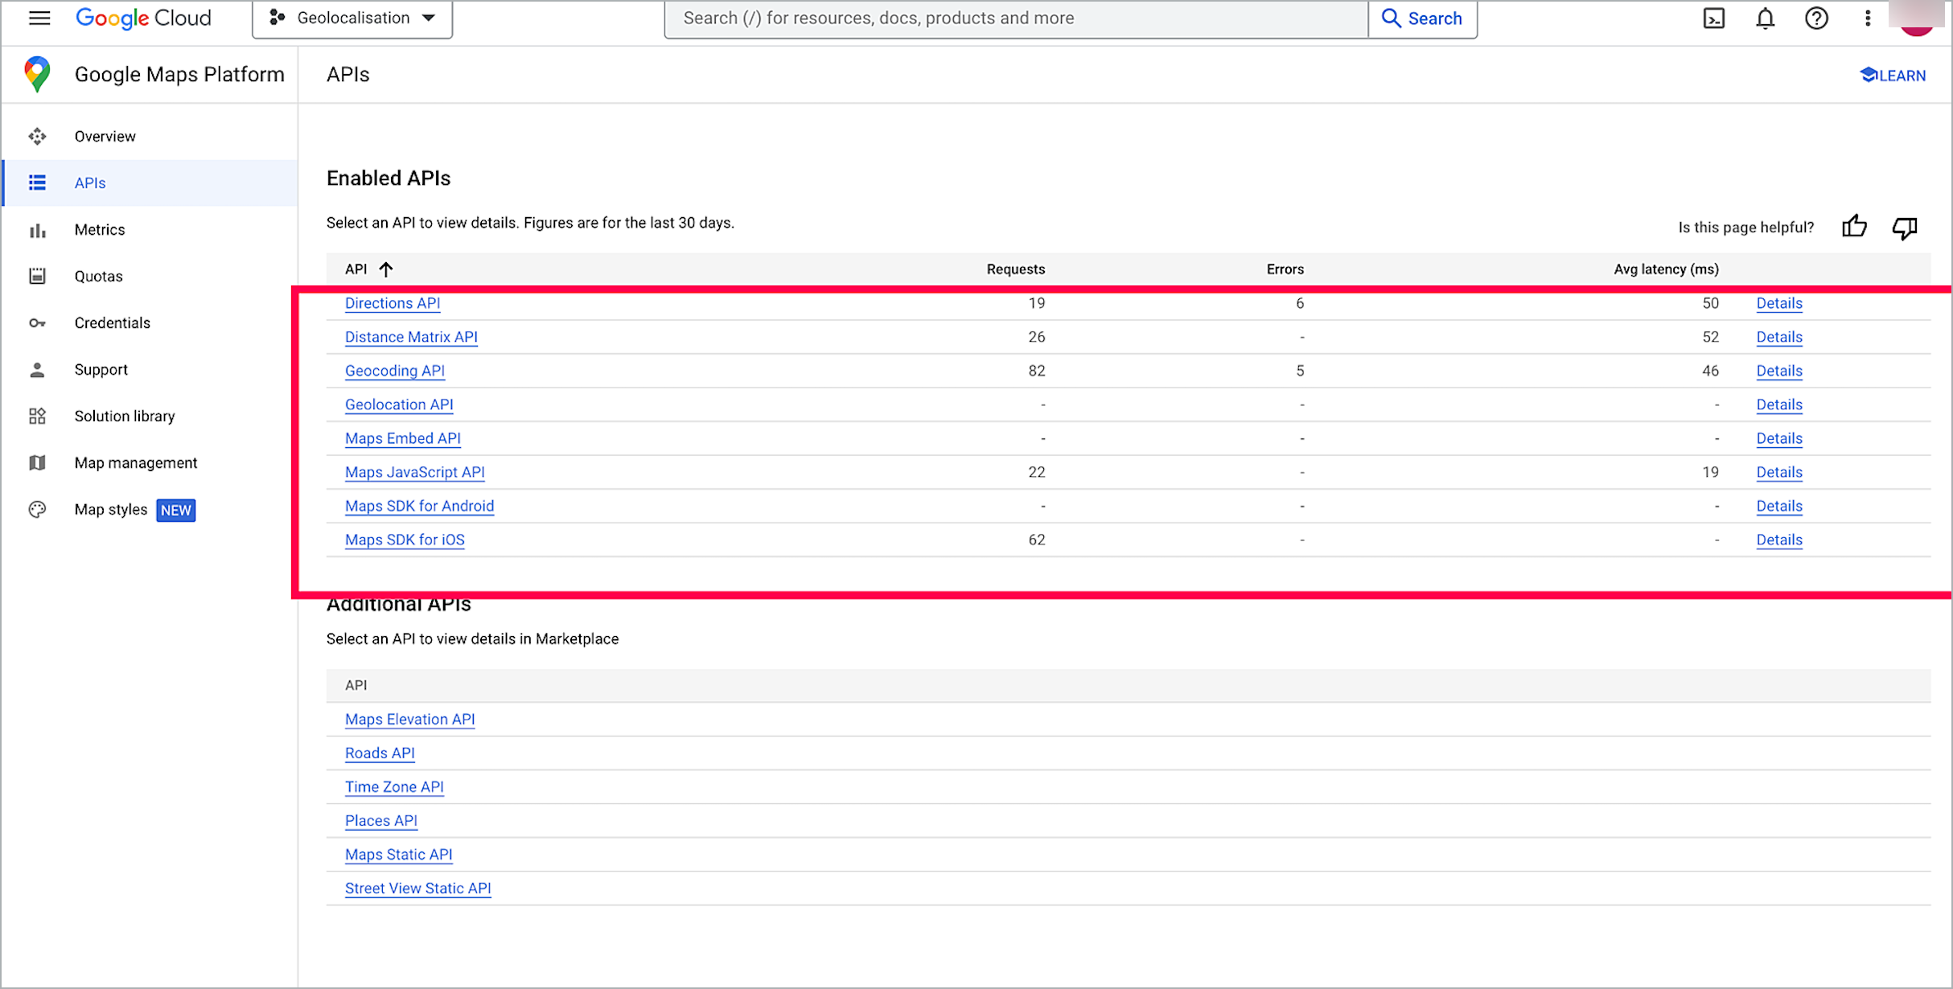Image resolution: width=1953 pixels, height=989 pixels.
Task: Click the thumbs down feedback icon
Action: tap(1905, 228)
